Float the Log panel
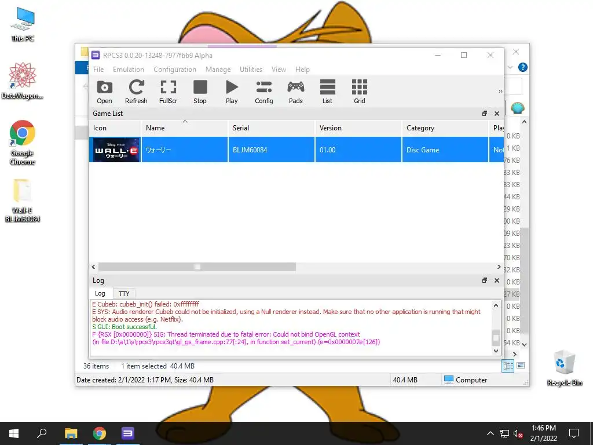This screenshot has height=445, width=593. [485, 280]
